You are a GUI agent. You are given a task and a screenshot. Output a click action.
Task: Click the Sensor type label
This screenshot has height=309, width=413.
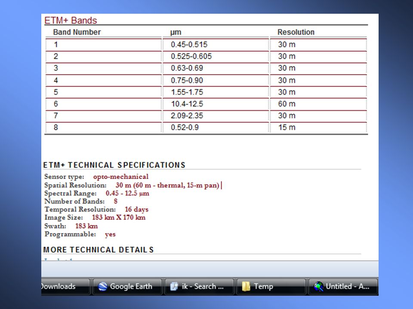click(64, 176)
